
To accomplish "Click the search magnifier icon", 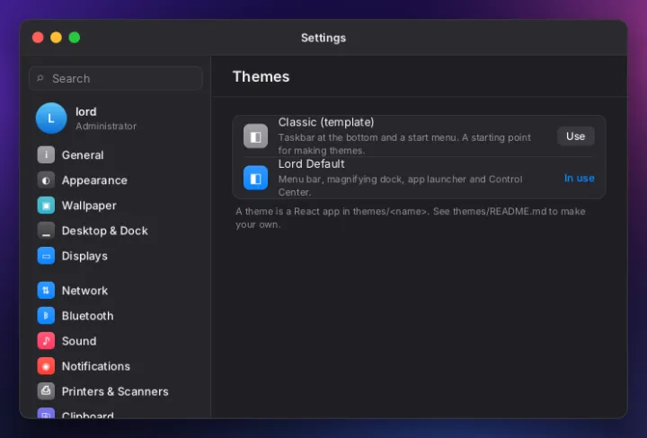I will click(40, 78).
